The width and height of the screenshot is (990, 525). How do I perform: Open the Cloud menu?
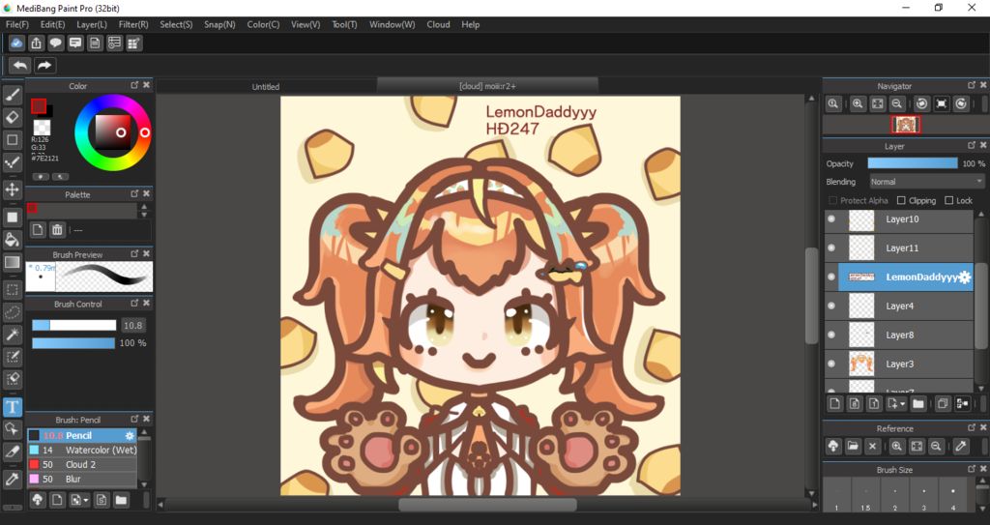(438, 24)
